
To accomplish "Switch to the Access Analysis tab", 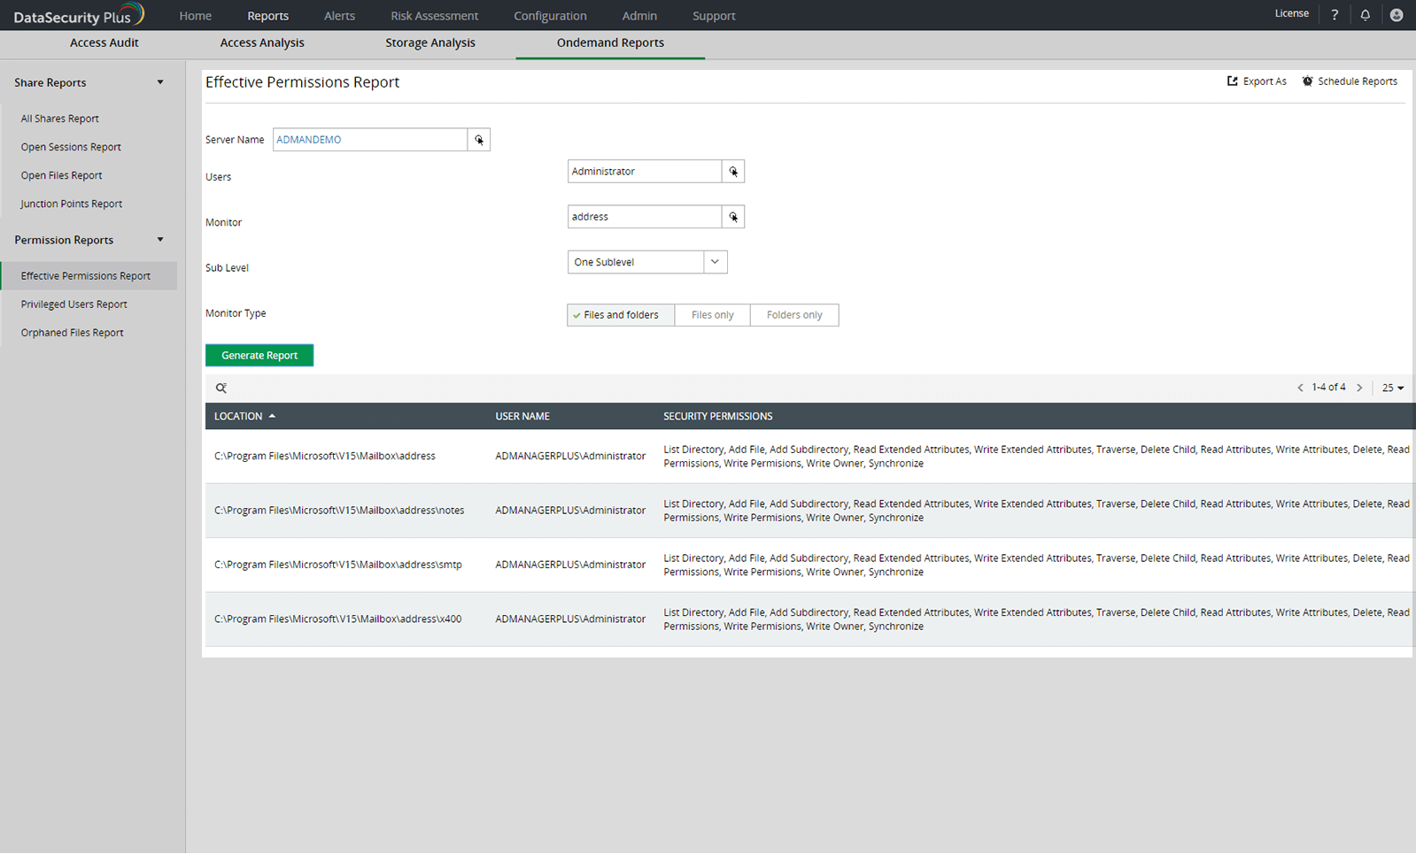I will tap(262, 42).
